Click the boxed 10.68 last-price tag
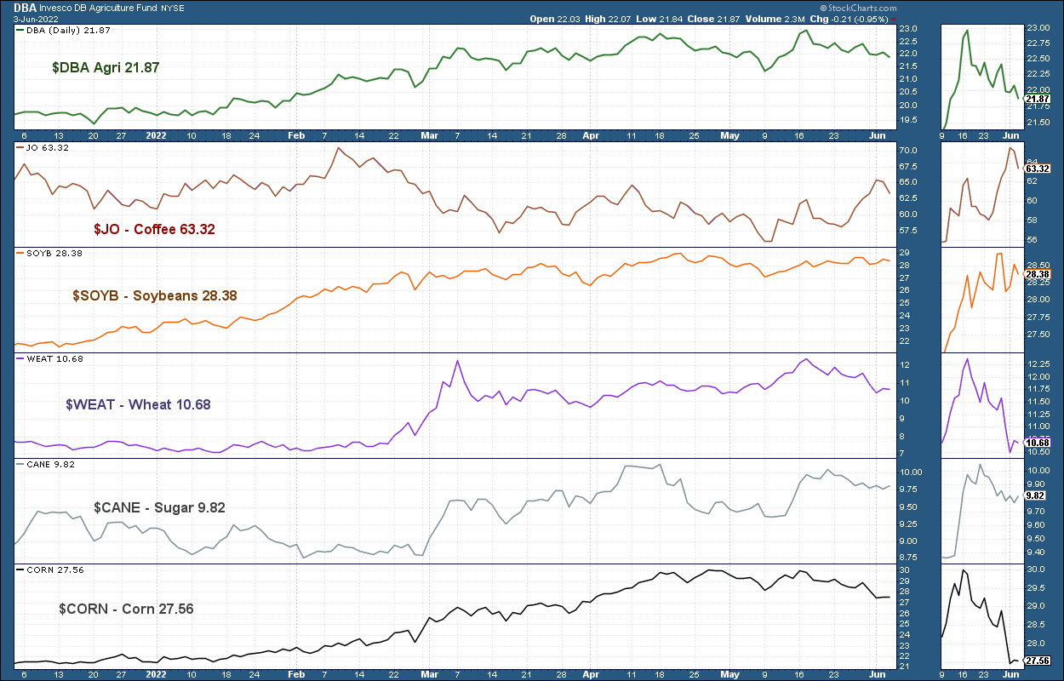The width and height of the screenshot is (1064, 681). [1038, 442]
